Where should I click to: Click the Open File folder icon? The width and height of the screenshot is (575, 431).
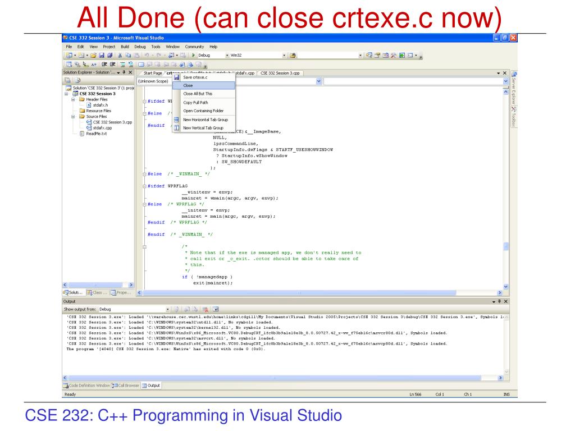tap(94, 56)
